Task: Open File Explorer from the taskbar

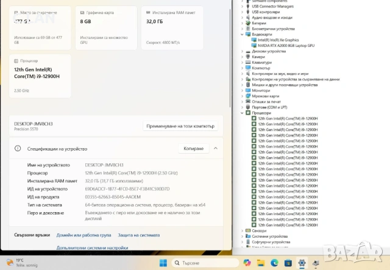Action: [261, 263]
